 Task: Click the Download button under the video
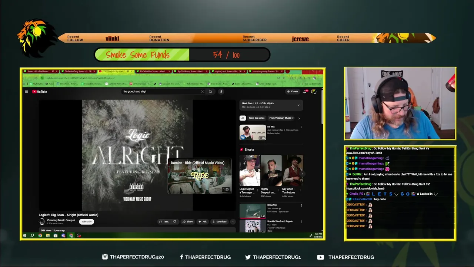coord(219,222)
